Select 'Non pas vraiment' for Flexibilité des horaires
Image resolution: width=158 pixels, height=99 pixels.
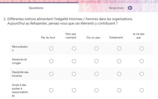point(74,74)
